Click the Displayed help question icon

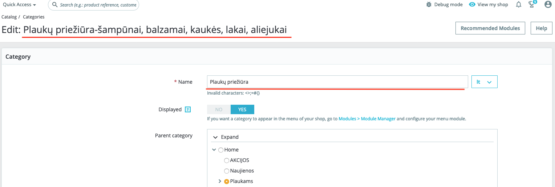point(188,109)
